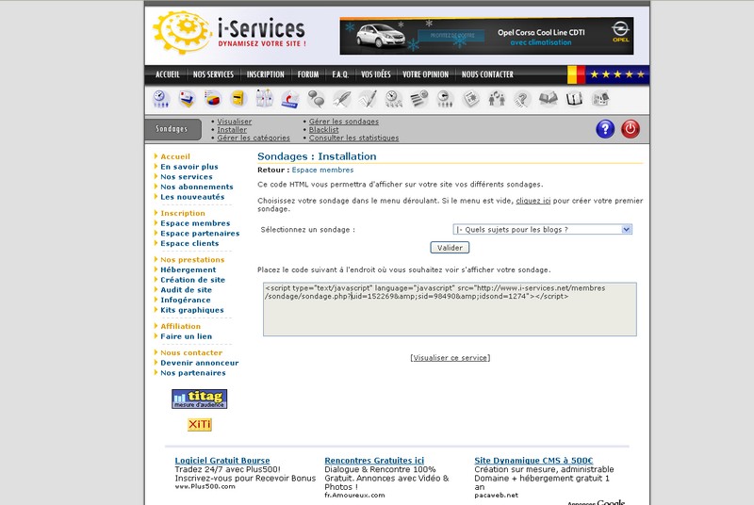Open the Site Dynamique CMS à 500€ ad
The width and height of the screenshot is (754, 505).
click(x=533, y=461)
